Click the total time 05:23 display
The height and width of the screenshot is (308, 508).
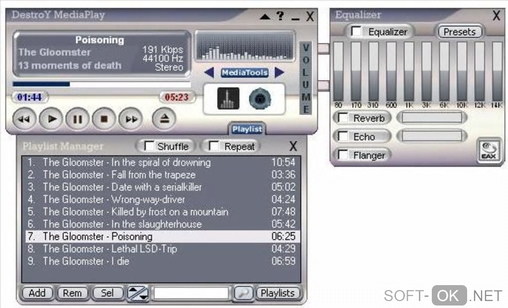click(x=177, y=97)
